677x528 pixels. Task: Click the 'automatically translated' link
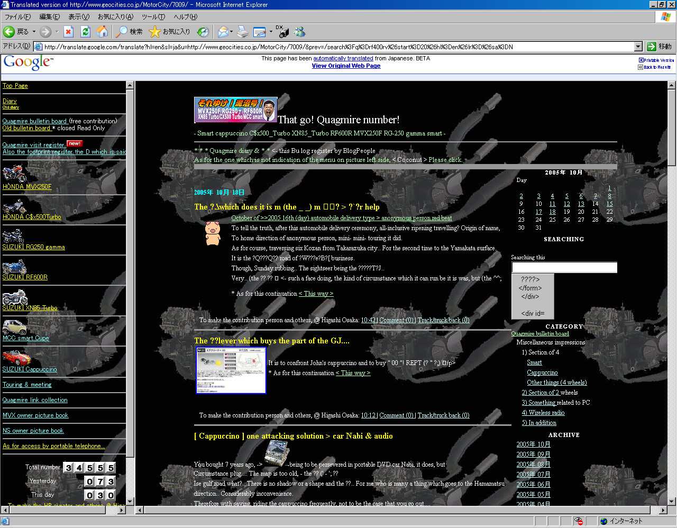click(343, 58)
